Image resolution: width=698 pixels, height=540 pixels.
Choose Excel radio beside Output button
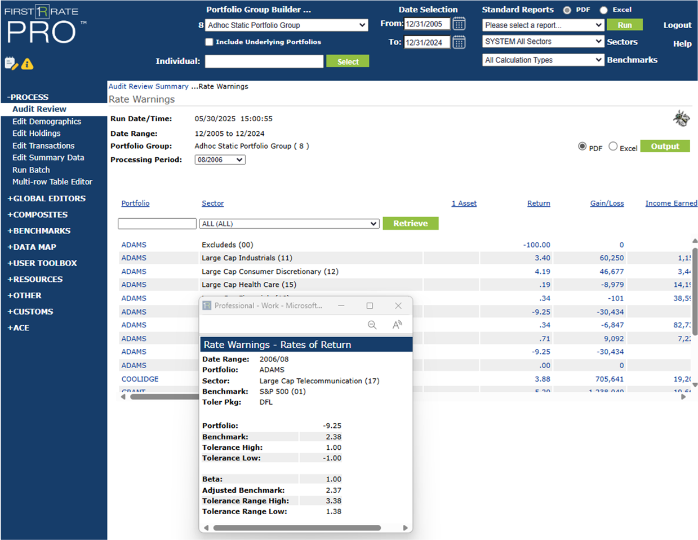(x=613, y=147)
